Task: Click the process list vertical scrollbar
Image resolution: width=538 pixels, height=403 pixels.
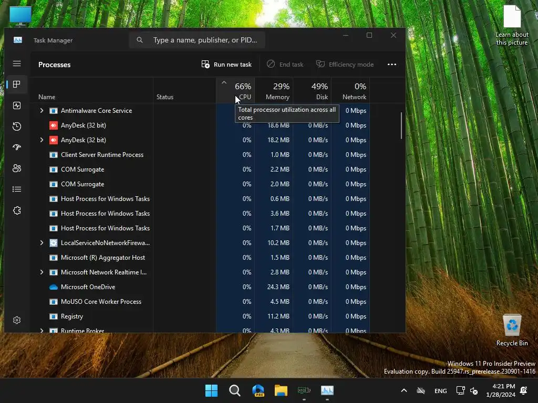Action: [401, 125]
